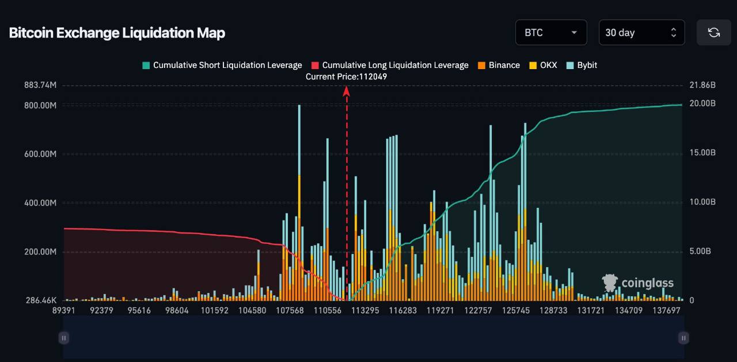The width and height of the screenshot is (737, 362).
Task: Click the red current price arrow marker
Action: click(x=347, y=91)
